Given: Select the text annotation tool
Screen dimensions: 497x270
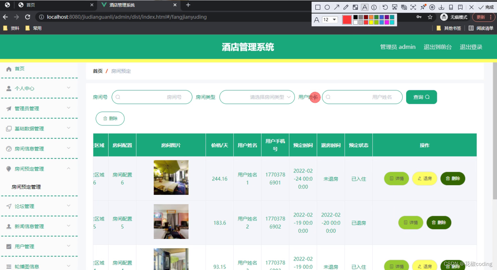Looking at the screenshot, I should pos(364,7).
